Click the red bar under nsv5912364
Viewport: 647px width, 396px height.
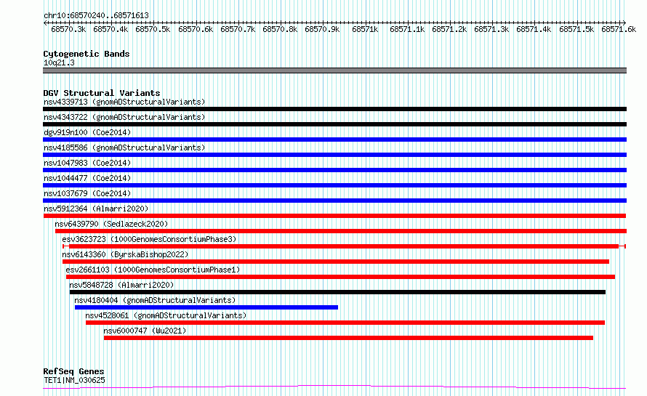[334, 216]
